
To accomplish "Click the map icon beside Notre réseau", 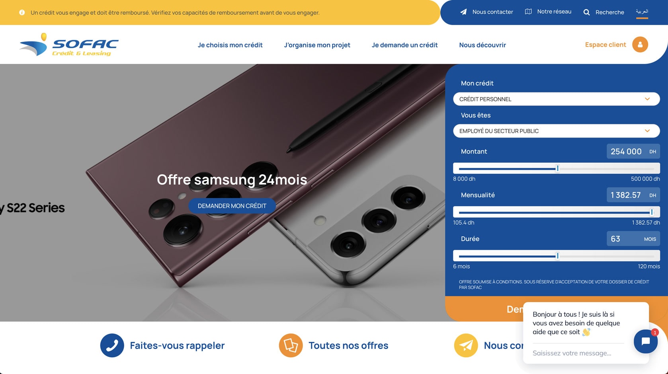I will pyautogui.click(x=528, y=12).
